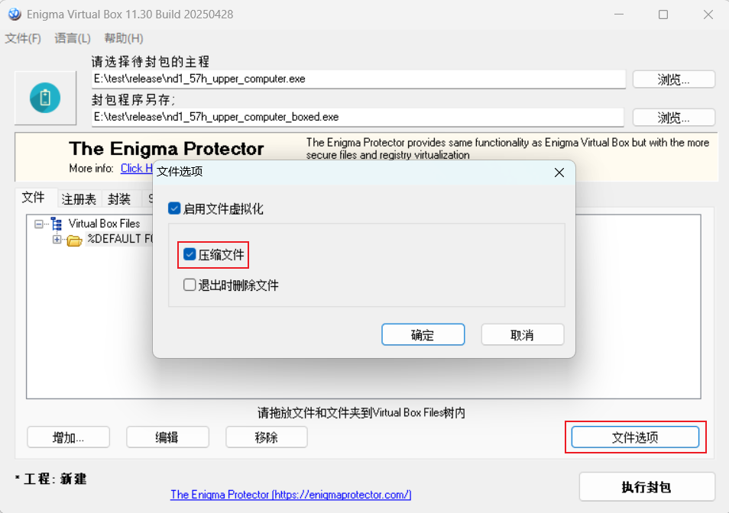Maximize the Enigma Virtual Box window
Viewport: 729px width, 513px height.
point(663,15)
